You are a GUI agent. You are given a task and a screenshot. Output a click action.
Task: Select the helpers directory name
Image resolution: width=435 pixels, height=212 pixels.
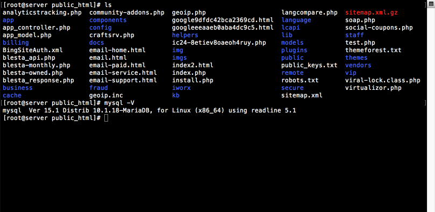[185, 35]
